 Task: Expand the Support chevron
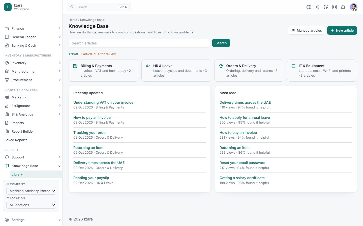60,157
